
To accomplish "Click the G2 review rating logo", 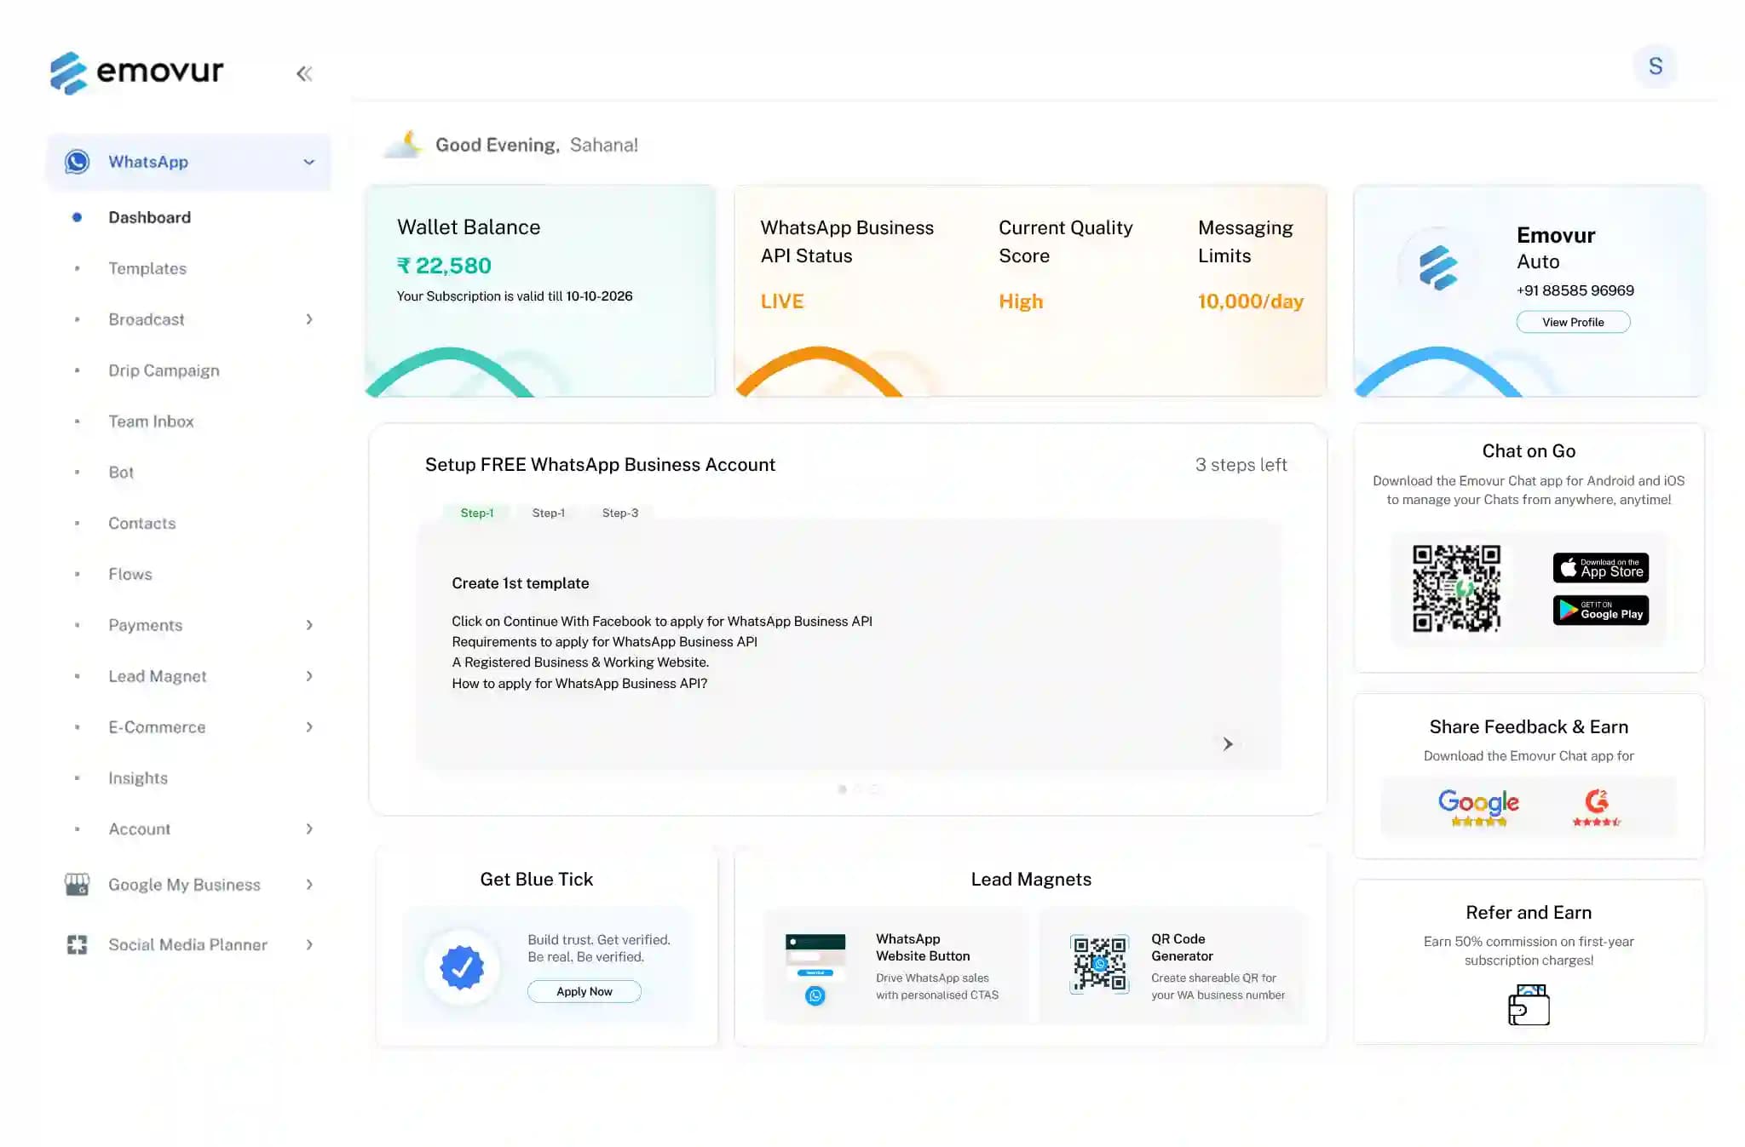I will (1596, 807).
